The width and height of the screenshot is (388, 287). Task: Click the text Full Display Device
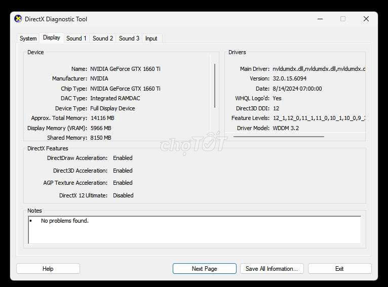(x=112, y=108)
